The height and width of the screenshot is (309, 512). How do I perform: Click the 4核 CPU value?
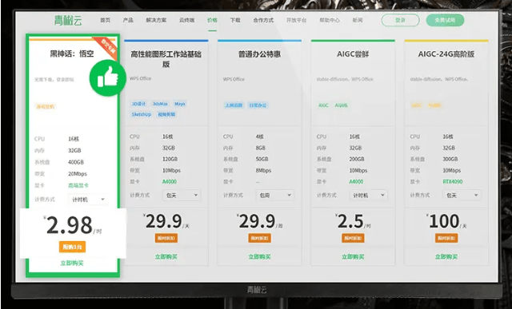pos(259,137)
